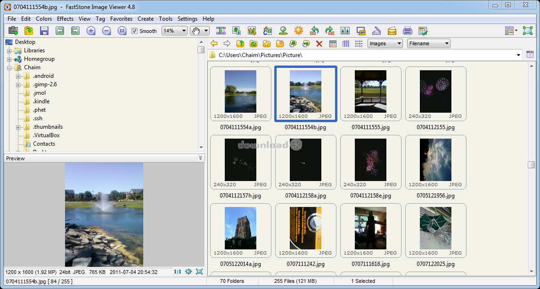Viewport: 540px width, 289px height.
Task: Click the Add to Favorites star folder icon
Action: pyautogui.click(x=267, y=43)
